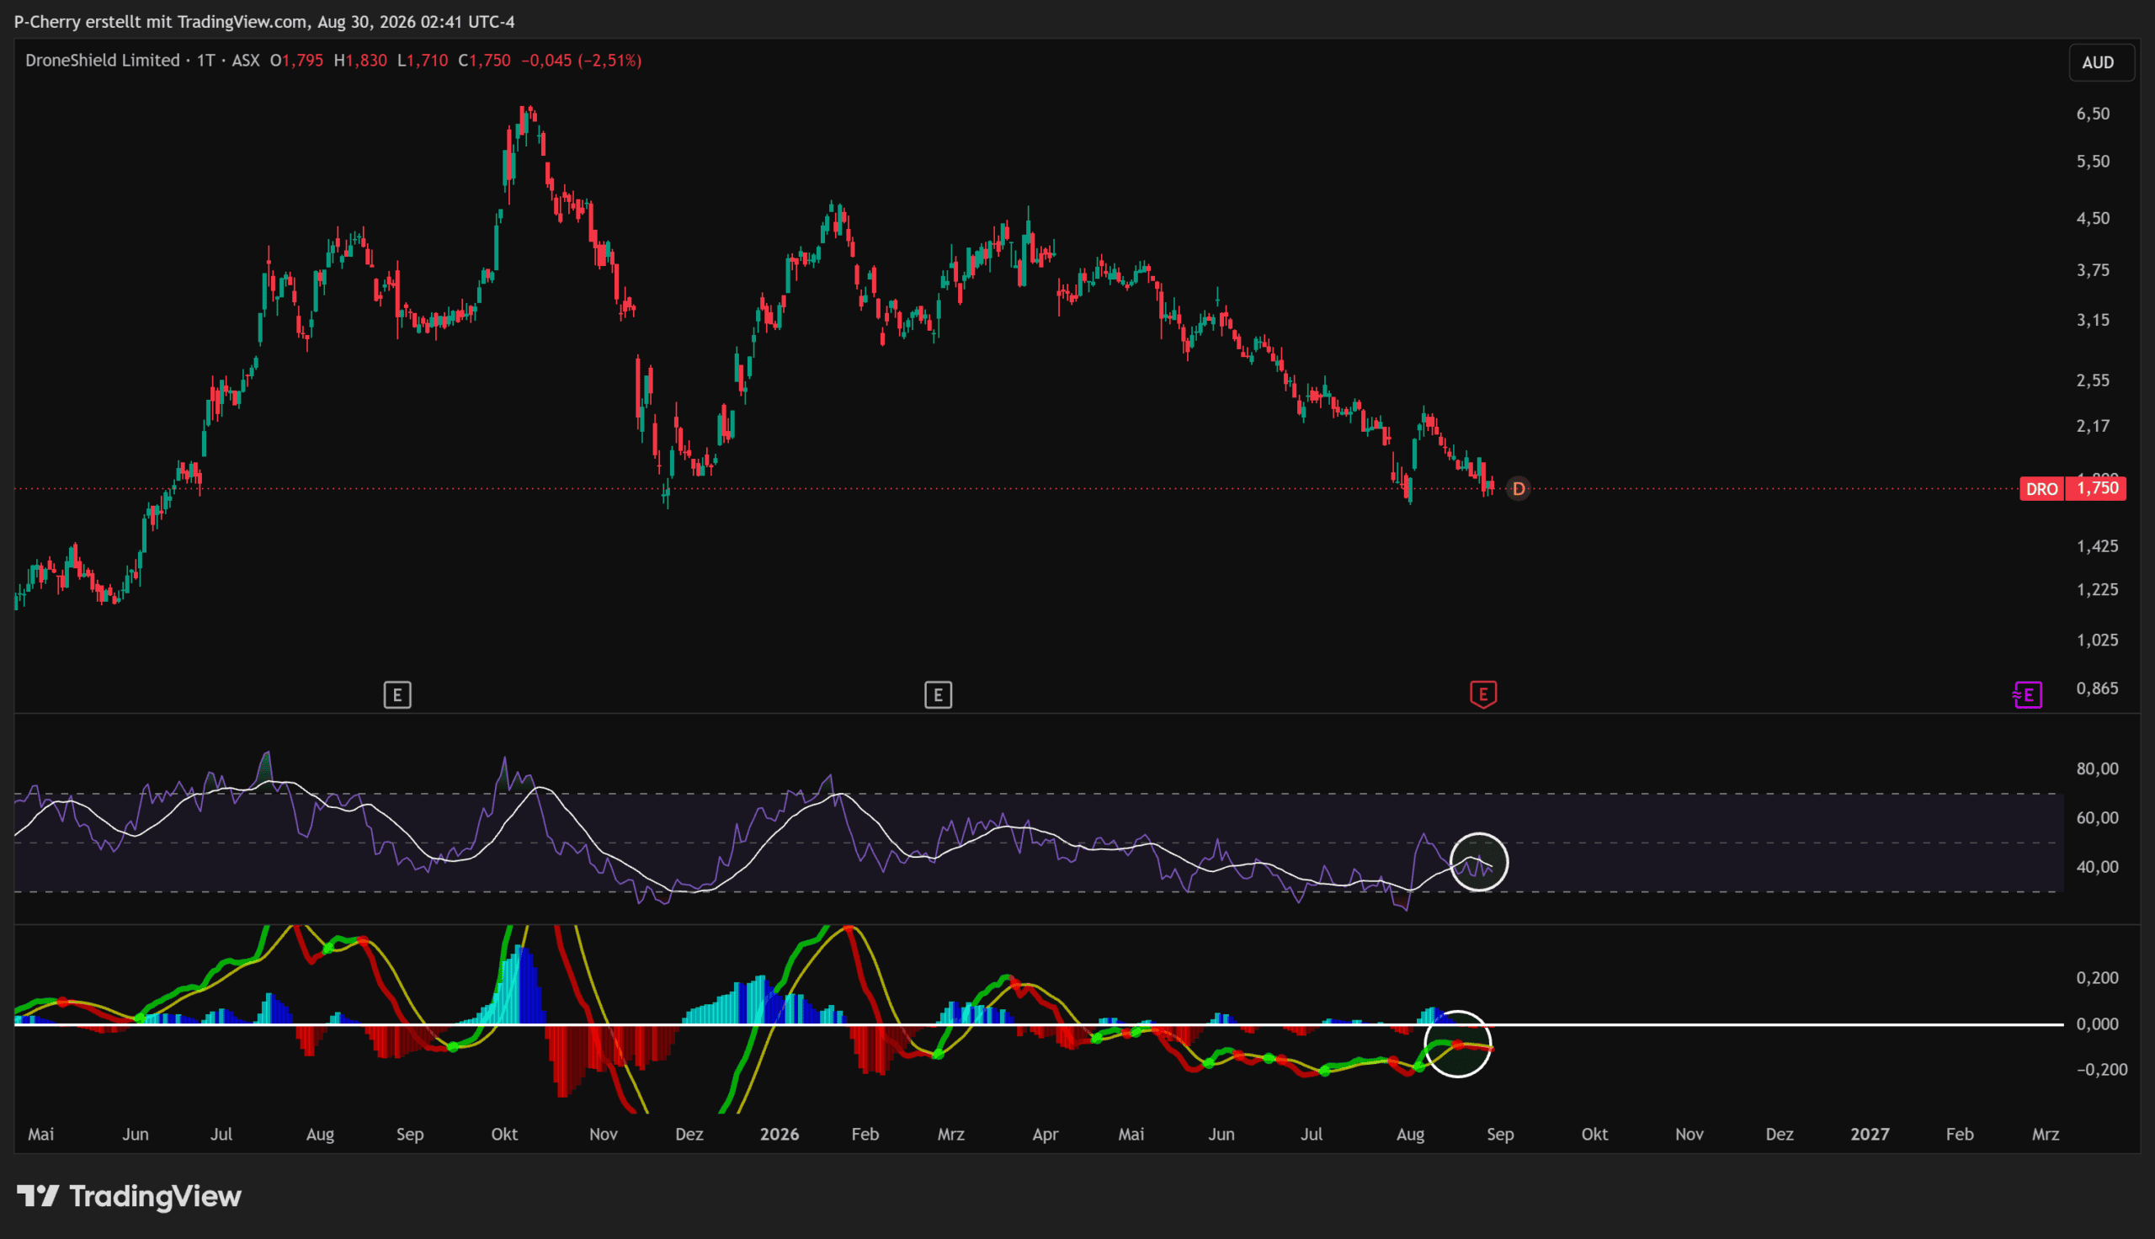Click the 6,50 price axis label

pos(2093,114)
